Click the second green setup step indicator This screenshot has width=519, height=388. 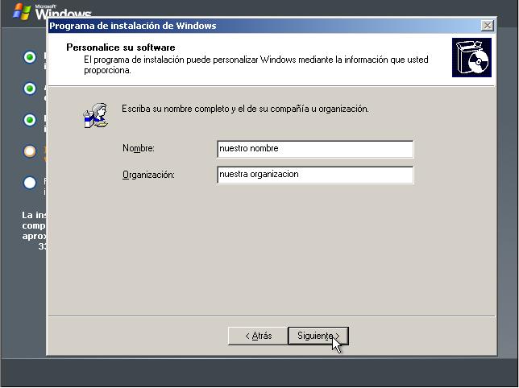[x=30, y=89]
